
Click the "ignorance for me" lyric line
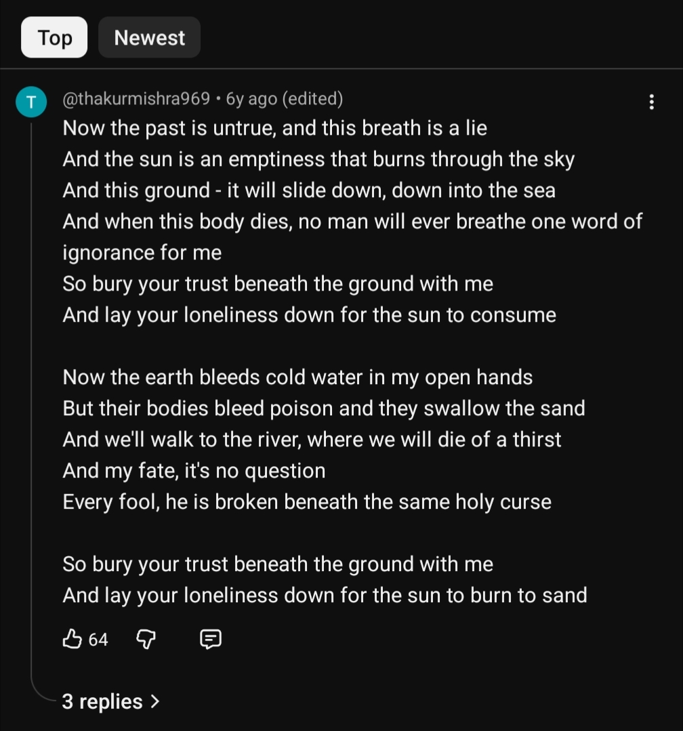tap(142, 253)
